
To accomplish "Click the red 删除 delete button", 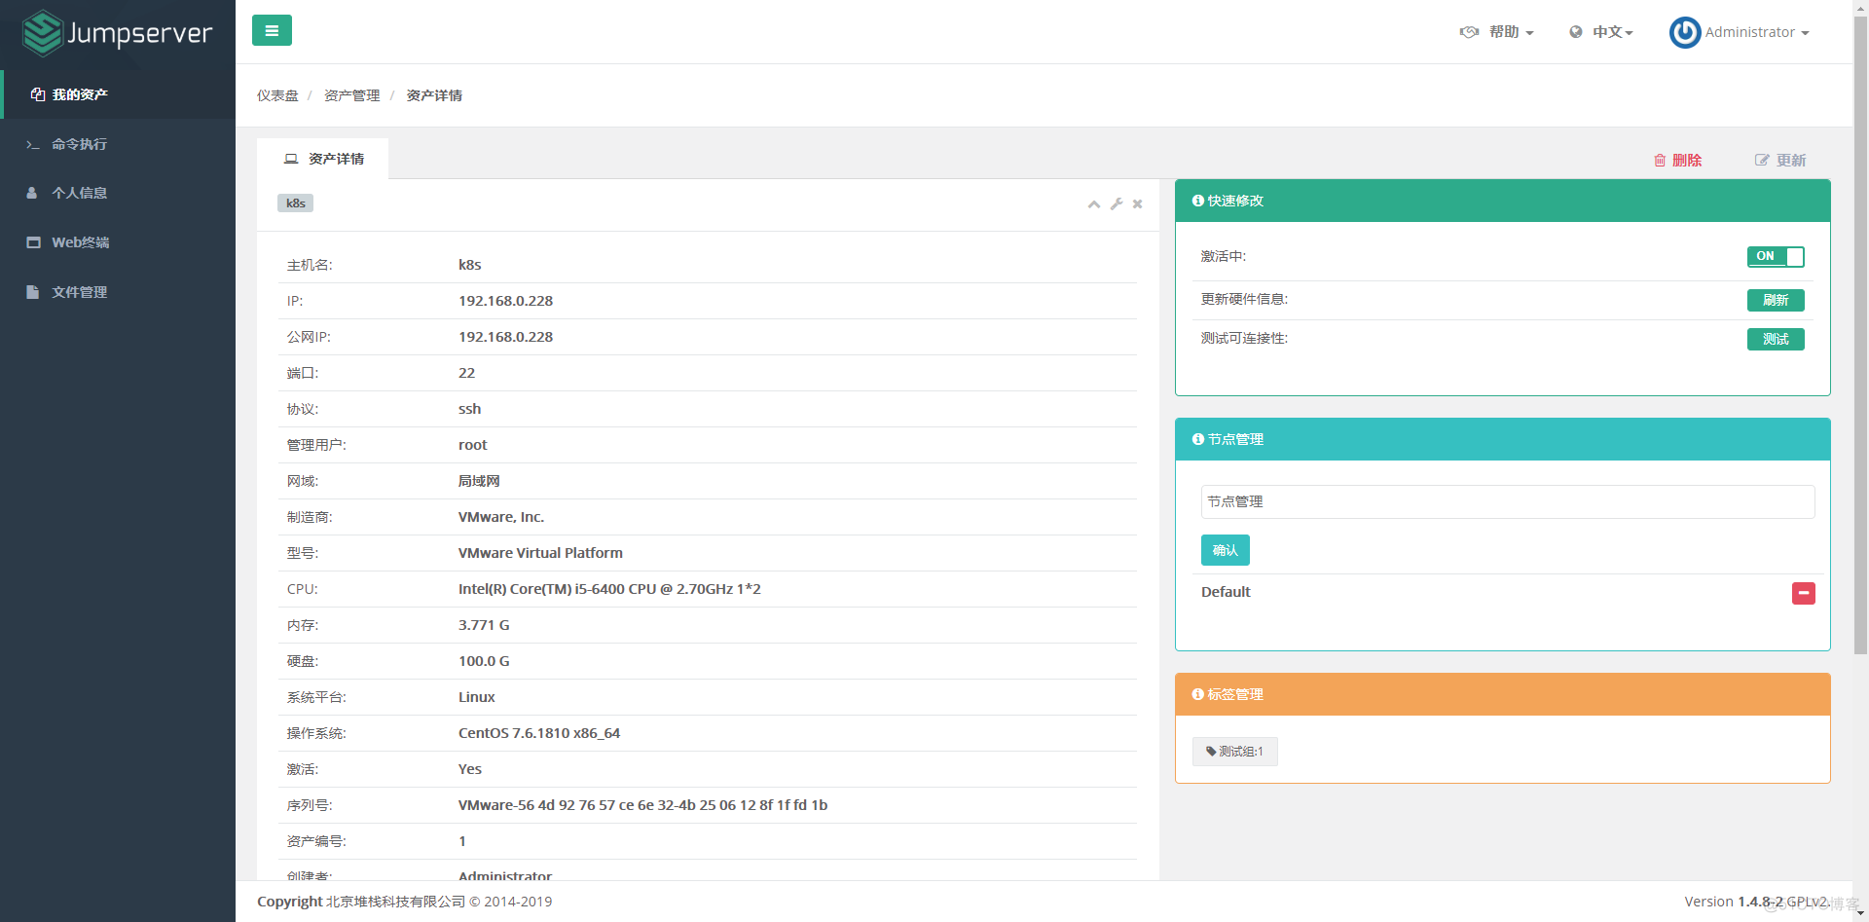I will pyautogui.click(x=1678, y=161).
